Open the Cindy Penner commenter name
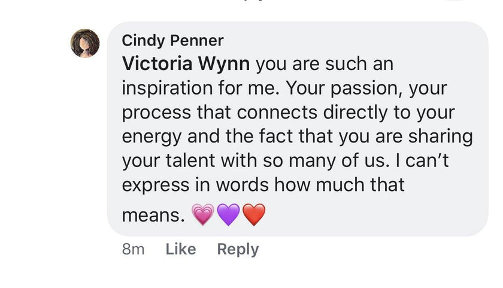This screenshot has height=288, width=503. [x=172, y=41]
